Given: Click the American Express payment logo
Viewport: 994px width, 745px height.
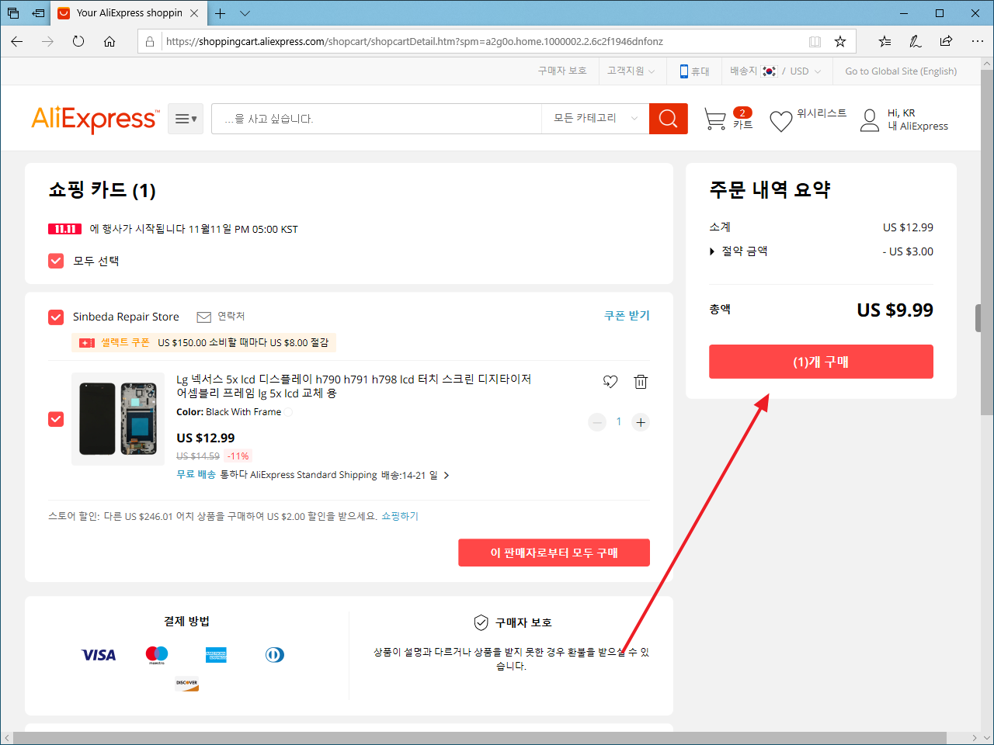Looking at the screenshot, I should coord(216,655).
